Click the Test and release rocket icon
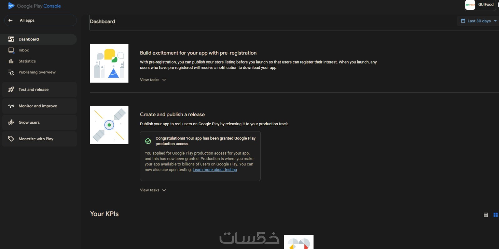499x249 pixels. point(11,89)
